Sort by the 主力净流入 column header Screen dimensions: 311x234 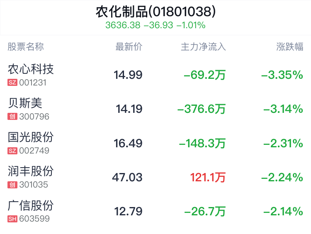(203, 47)
